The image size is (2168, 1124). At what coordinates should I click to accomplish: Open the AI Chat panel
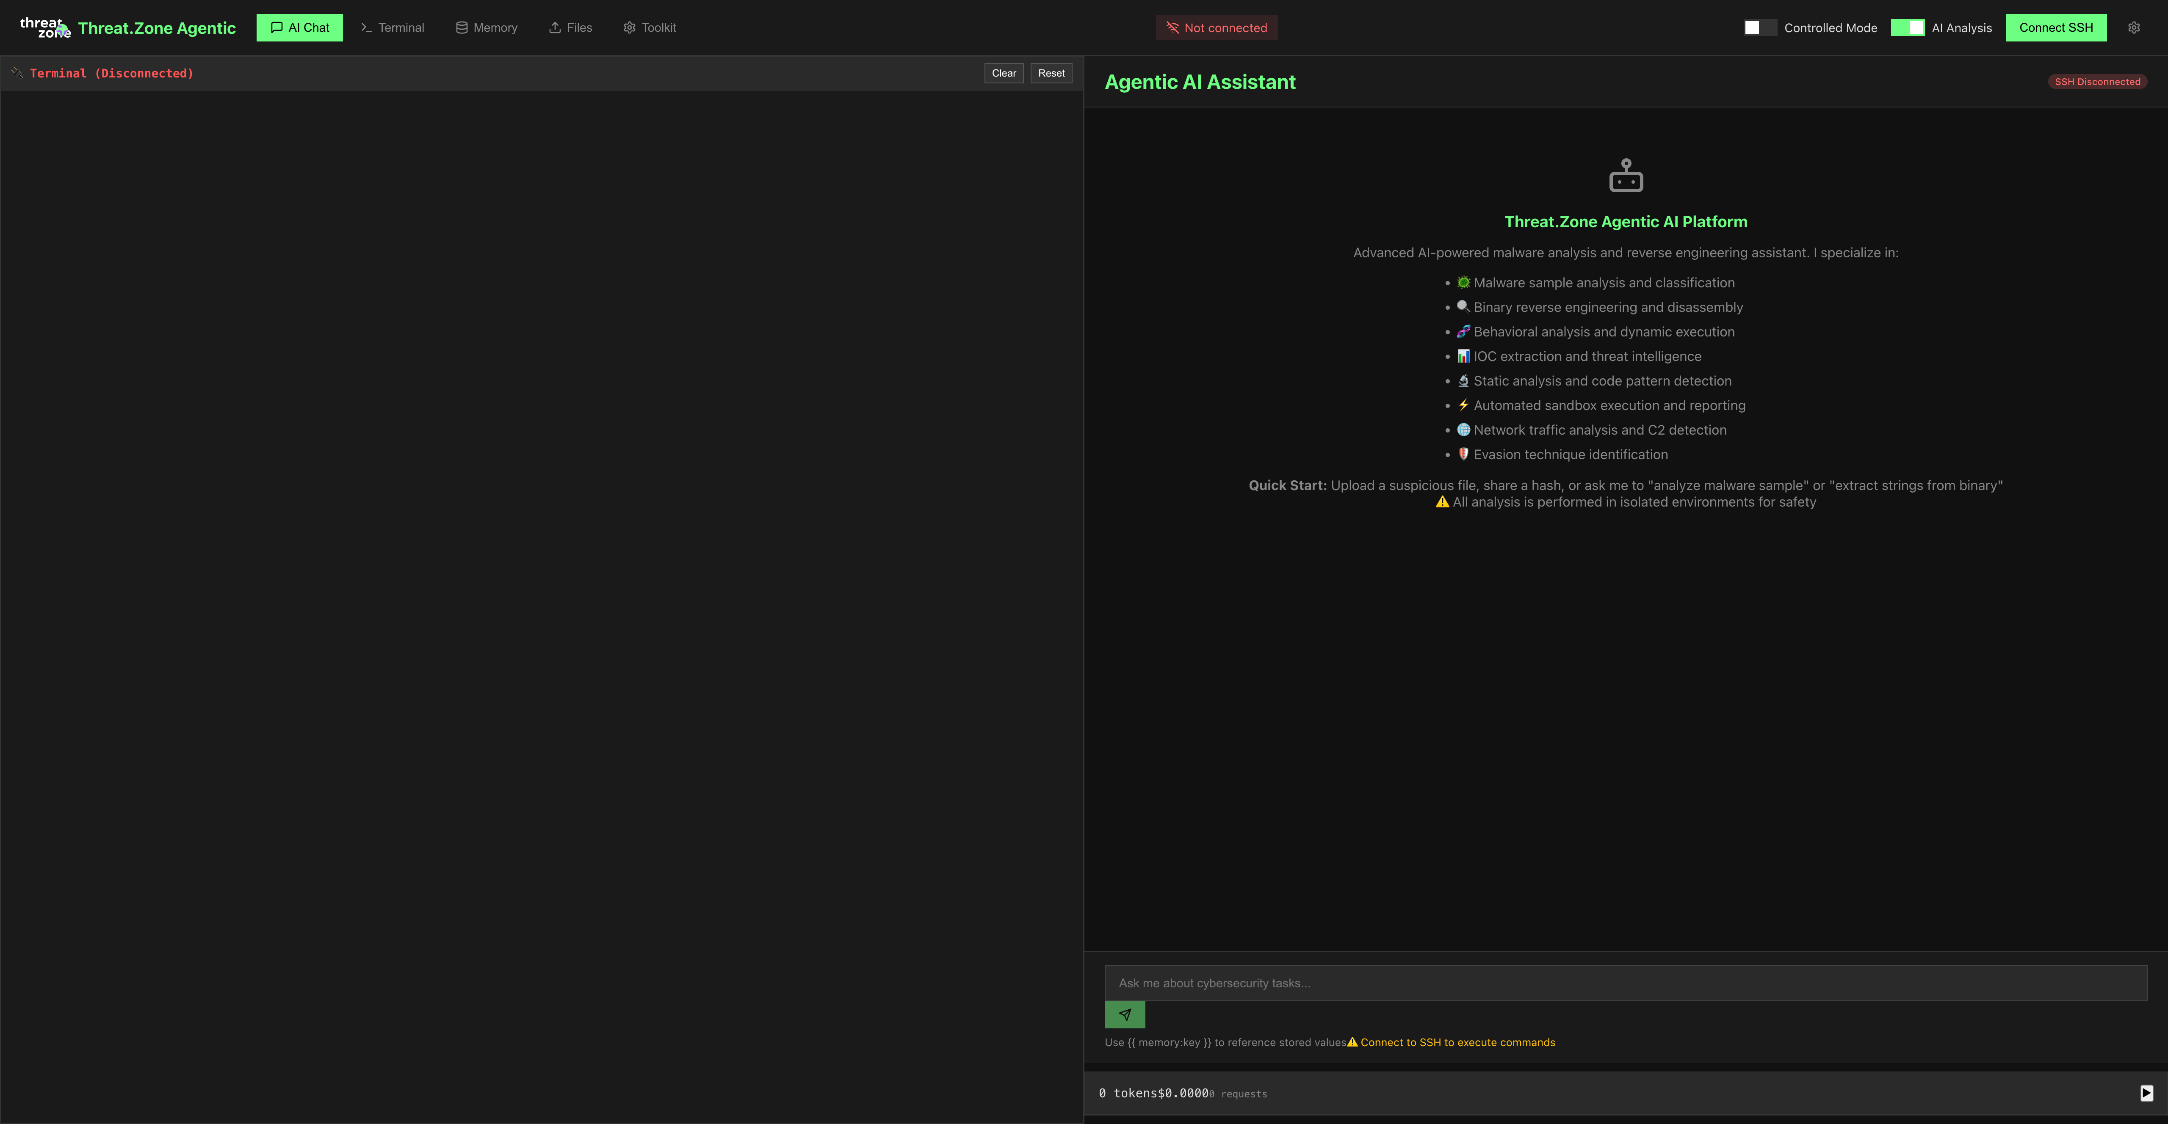299,27
